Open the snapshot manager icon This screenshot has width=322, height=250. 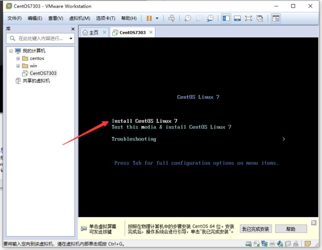point(211,18)
